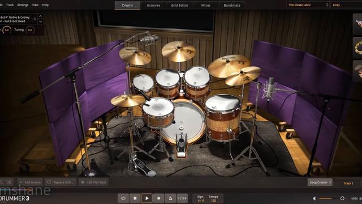
Task: Select the center crash cymbal above toms
Action: tap(179, 52)
